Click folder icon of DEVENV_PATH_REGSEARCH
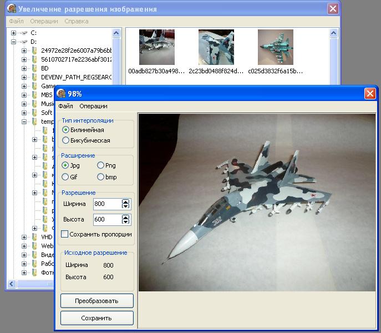The width and height of the screenshot is (381, 333). pos(34,77)
